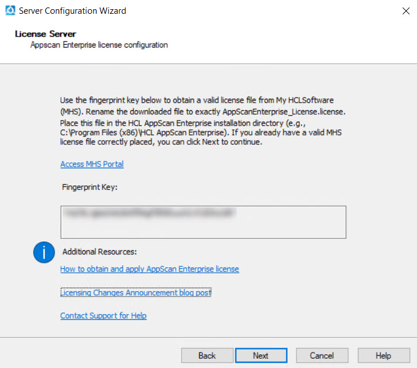Click the blue information icon
Screen dimensions: 417x368
coord(44,252)
